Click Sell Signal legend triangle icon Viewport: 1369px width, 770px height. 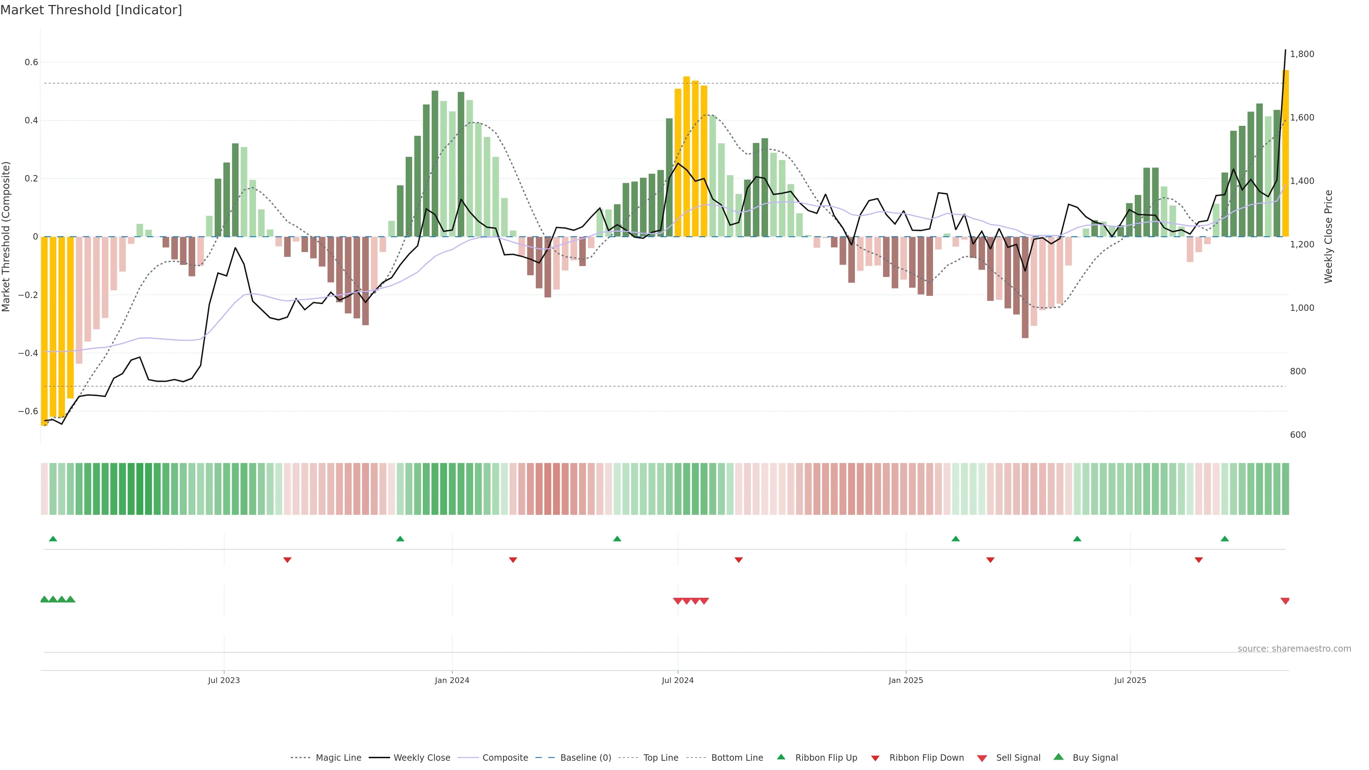click(982, 758)
